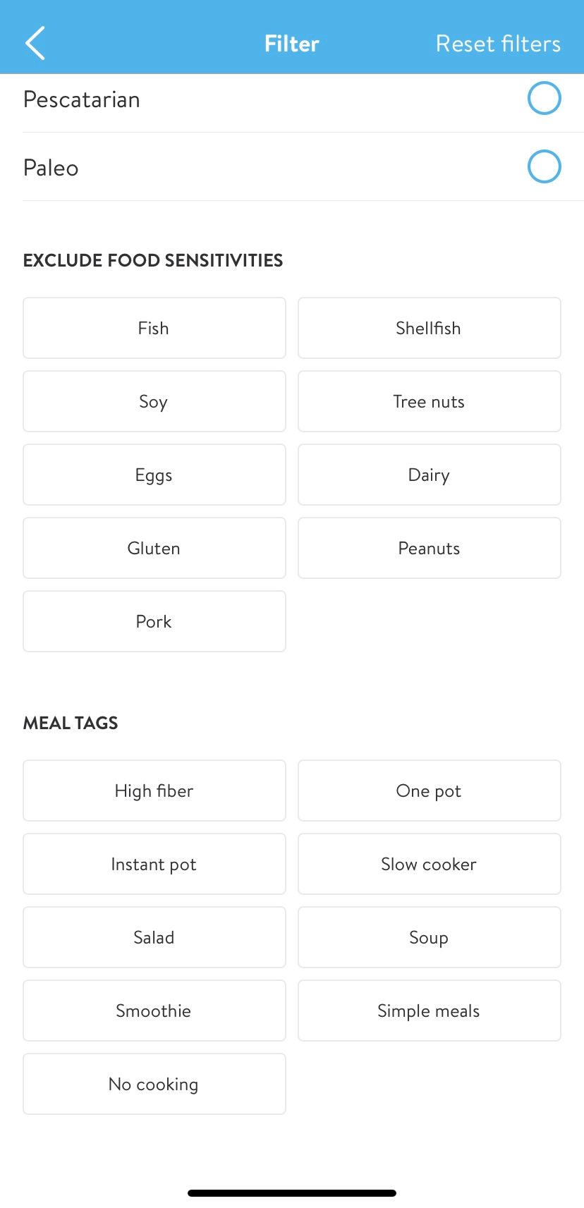Select the Gluten exclusion button
The image size is (584, 1208).
point(154,548)
